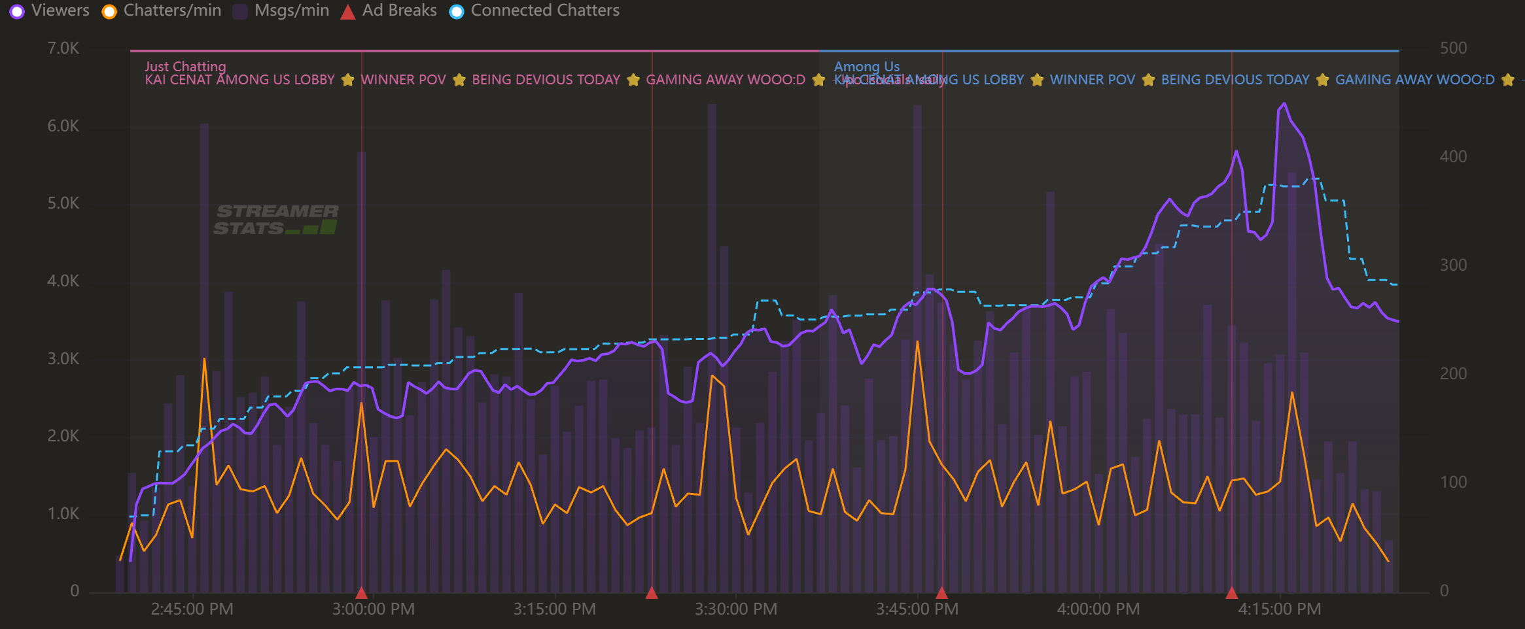The width and height of the screenshot is (1525, 629).
Task: Click the blue 'Among Us' category label
Action: pos(867,66)
